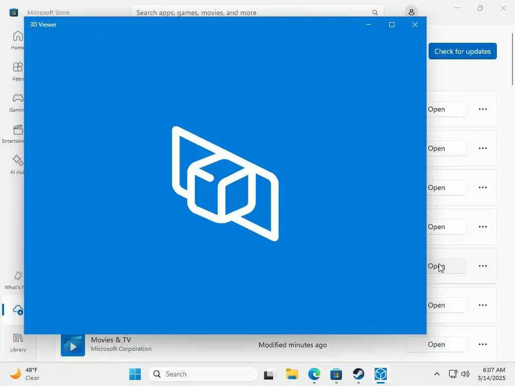Click the Movies & TV app thumbnail

tap(73, 345)
